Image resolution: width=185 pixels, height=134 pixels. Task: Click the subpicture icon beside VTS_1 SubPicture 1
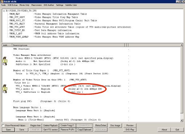5,92
